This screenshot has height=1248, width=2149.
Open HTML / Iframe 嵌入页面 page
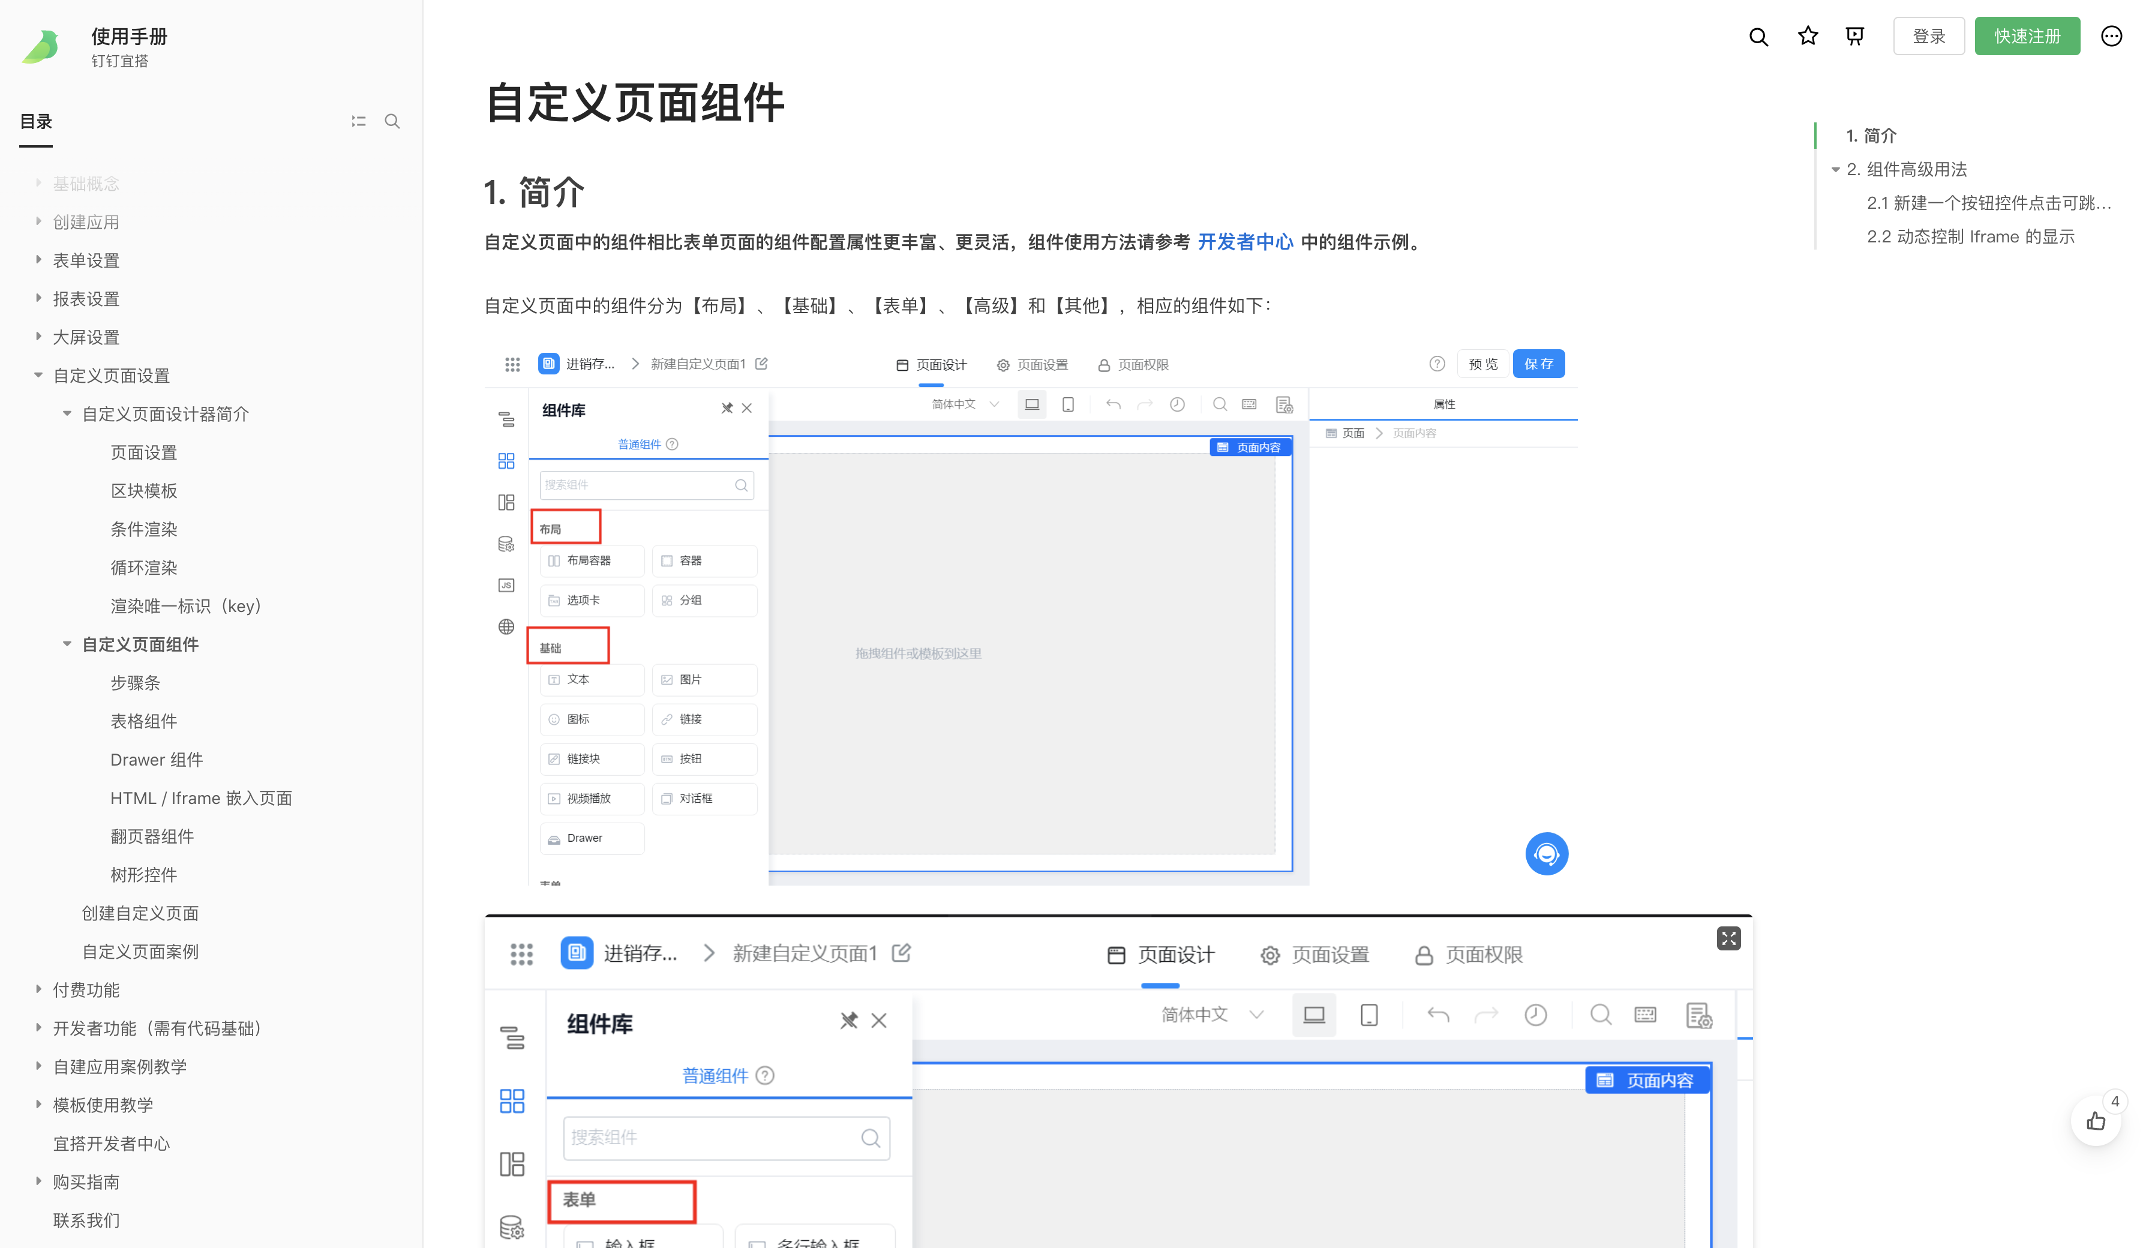click(201, 797)
